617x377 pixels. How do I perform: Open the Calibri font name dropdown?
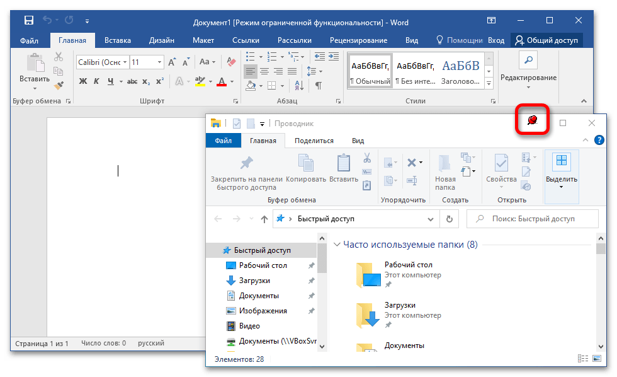pyautogui.click(x=125, y=62)
